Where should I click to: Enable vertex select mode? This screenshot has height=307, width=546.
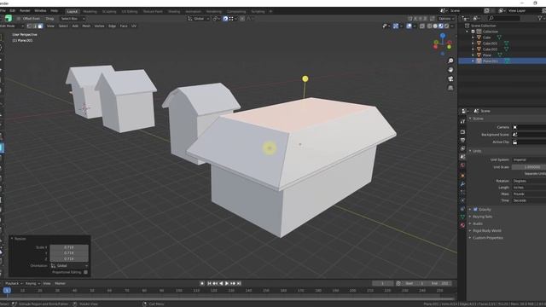[x=29, y=26]
